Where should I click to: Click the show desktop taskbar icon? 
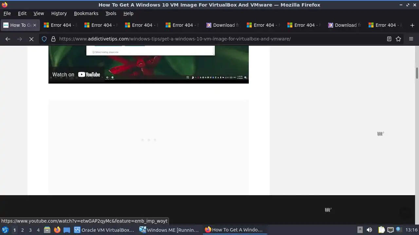pos(67,230)
